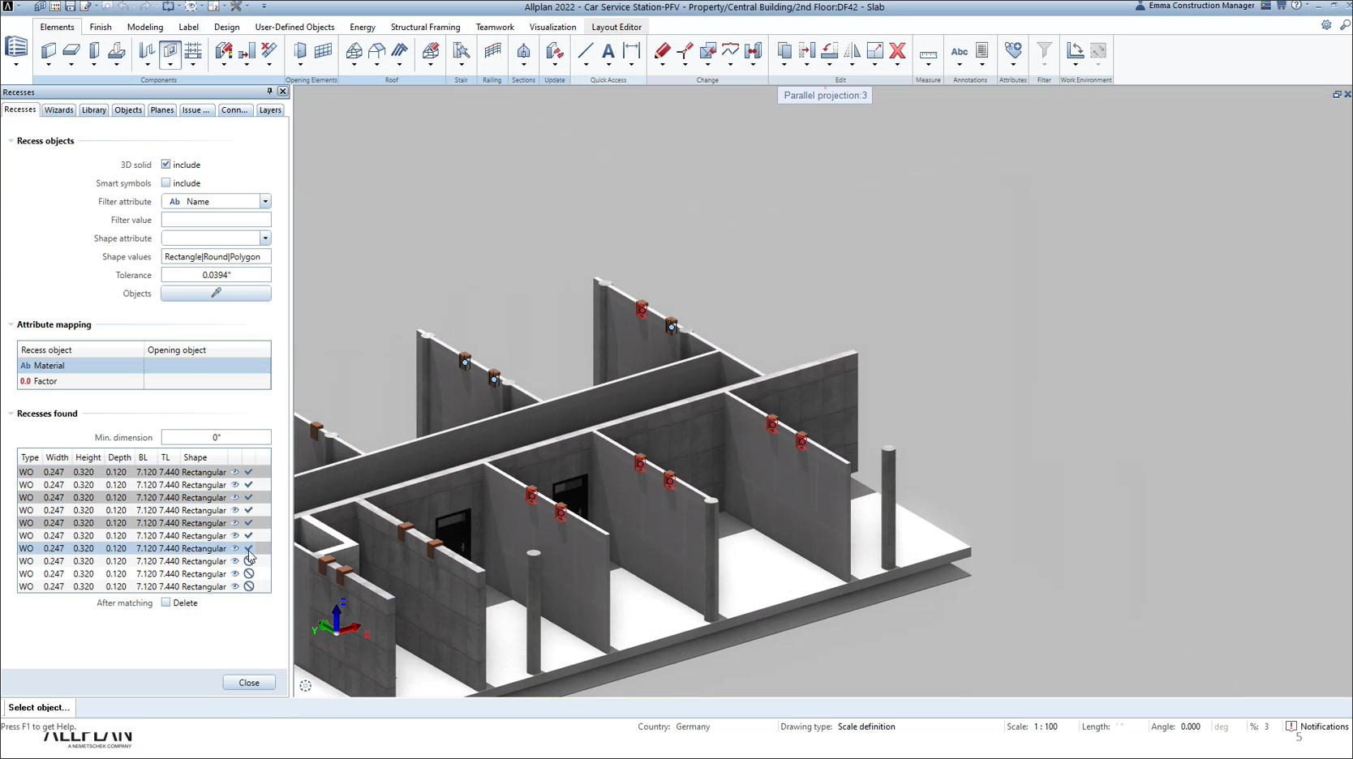Select the Slab component tool
The height and width of the screenshot is (759, 1353).
tap(71, 50)
